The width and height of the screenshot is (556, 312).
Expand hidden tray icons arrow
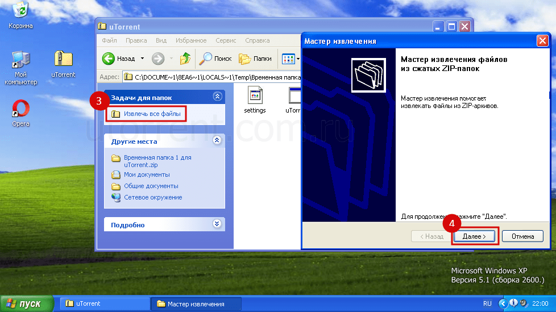click(503, 304)
